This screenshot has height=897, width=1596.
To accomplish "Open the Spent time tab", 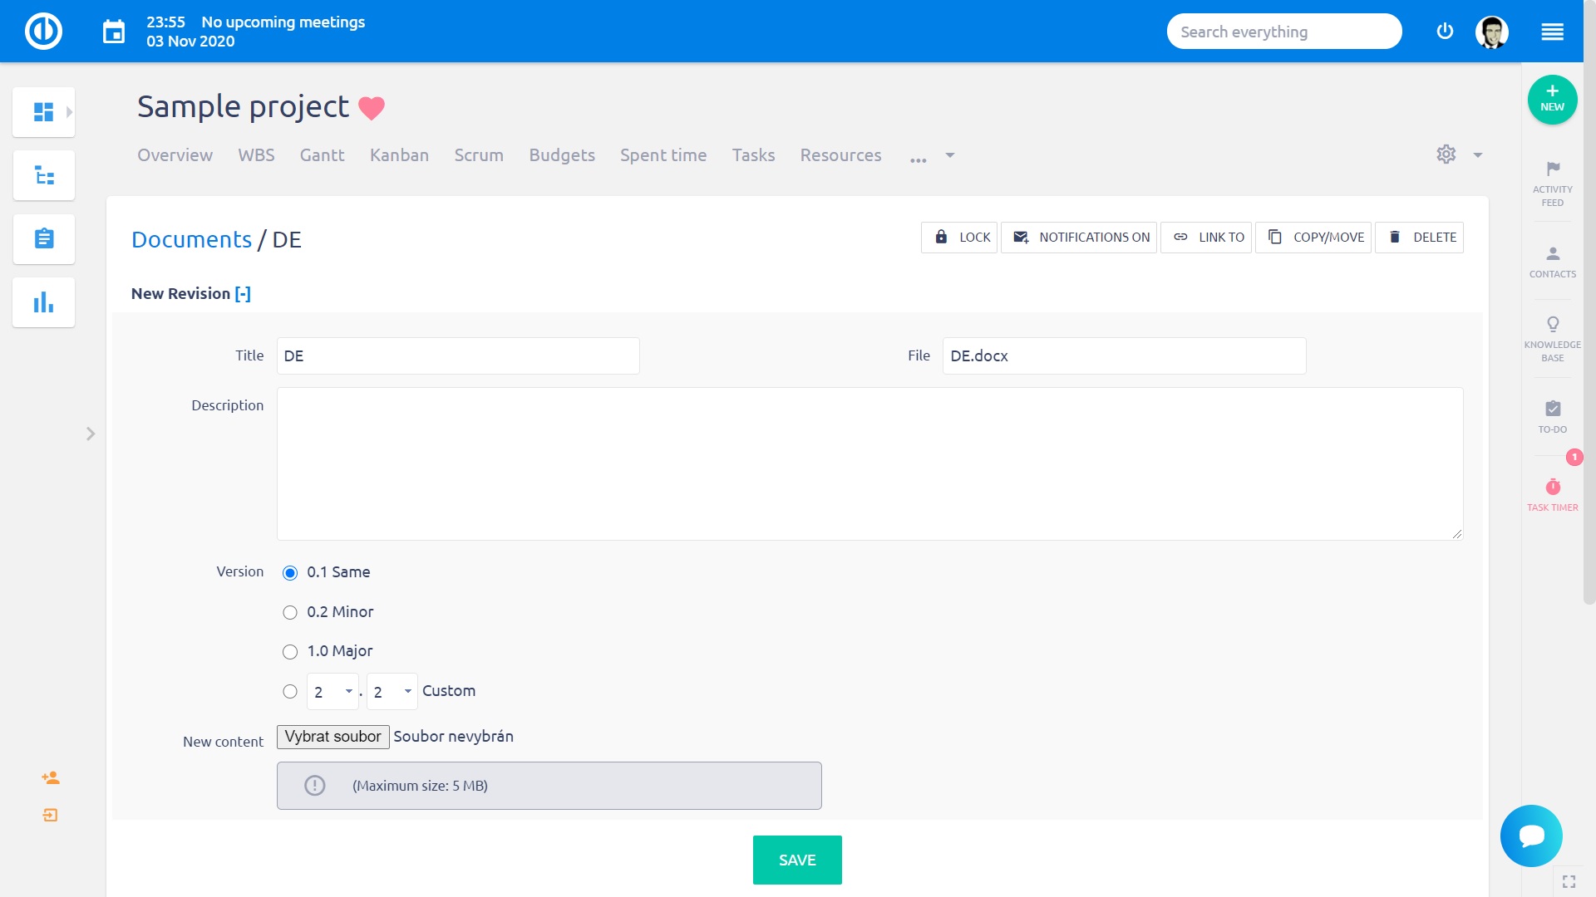I will click(x=663, y=155).
